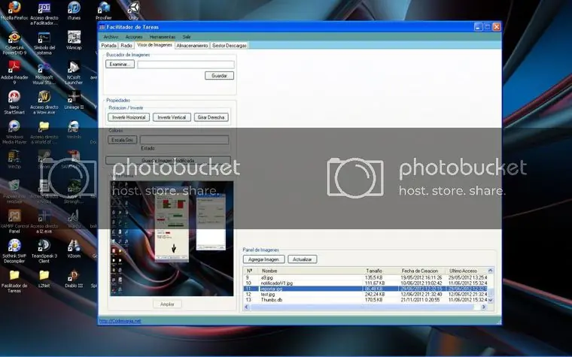
Task: Select the a9.jpg row in the list
Action: pyautogui.click(x=367, y=277)
